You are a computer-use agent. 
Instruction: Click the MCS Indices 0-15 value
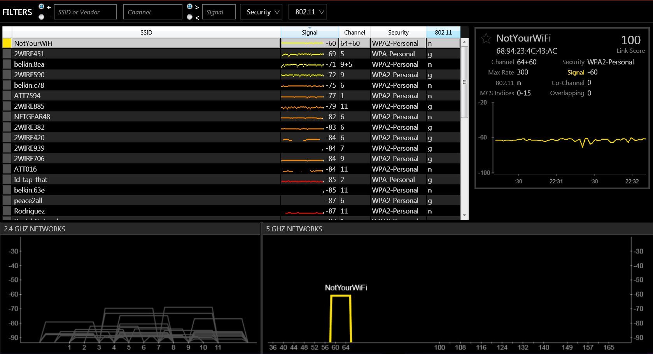click(523, 93)
